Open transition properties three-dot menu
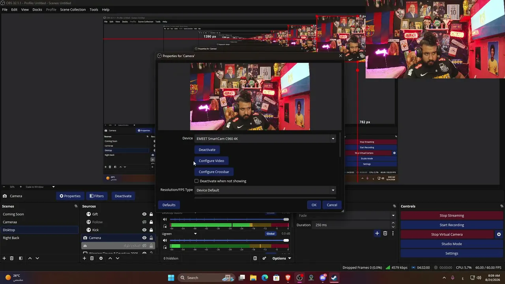This screenshot has width=505, height=284. pyautogui.click(x=393, y=234)
